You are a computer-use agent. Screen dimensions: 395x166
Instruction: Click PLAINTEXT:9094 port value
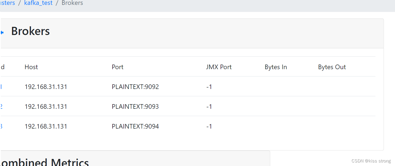click(x=135, y=126)
